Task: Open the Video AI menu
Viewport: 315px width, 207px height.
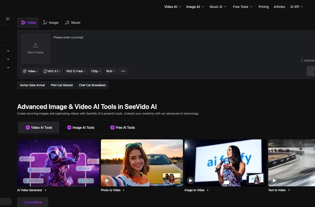Action: [x=173, y=7]
